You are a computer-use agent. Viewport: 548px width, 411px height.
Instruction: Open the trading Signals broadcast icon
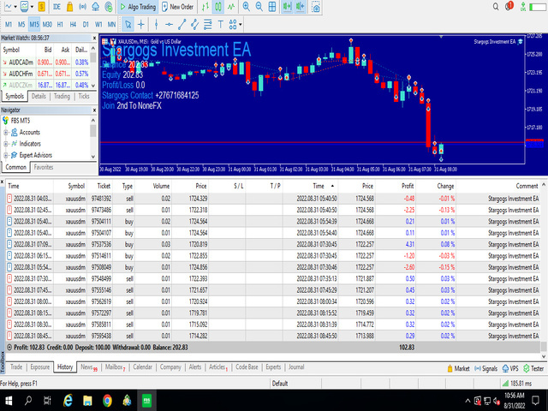(x=82, y=7)
